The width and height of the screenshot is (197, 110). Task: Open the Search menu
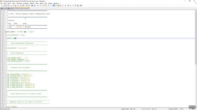(x=9, y=3)
